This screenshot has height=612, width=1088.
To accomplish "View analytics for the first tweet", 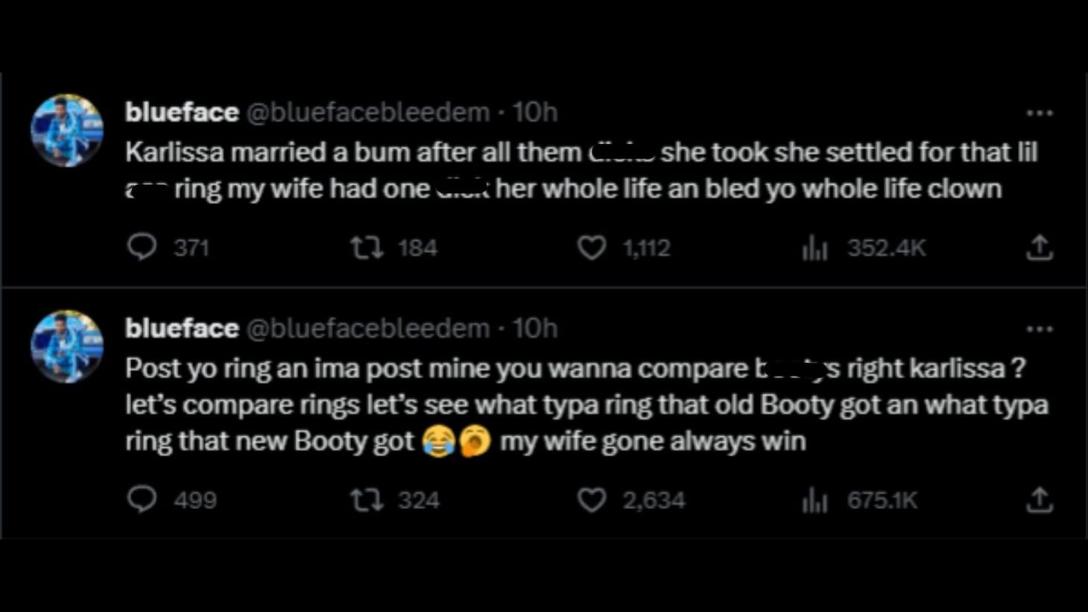I will click(x=815, y=247).
